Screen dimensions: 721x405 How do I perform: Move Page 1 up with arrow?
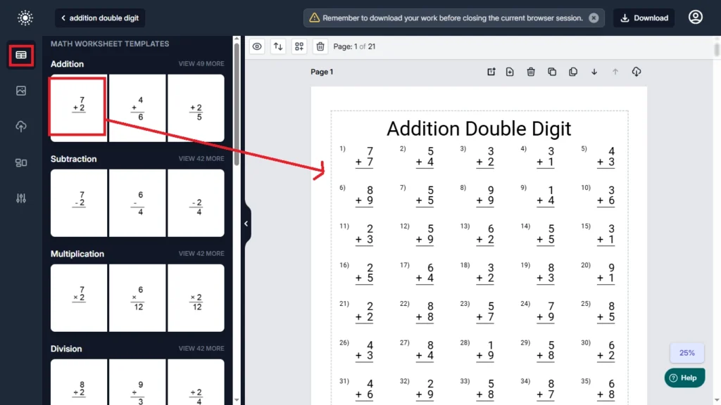tap(615, 72)
